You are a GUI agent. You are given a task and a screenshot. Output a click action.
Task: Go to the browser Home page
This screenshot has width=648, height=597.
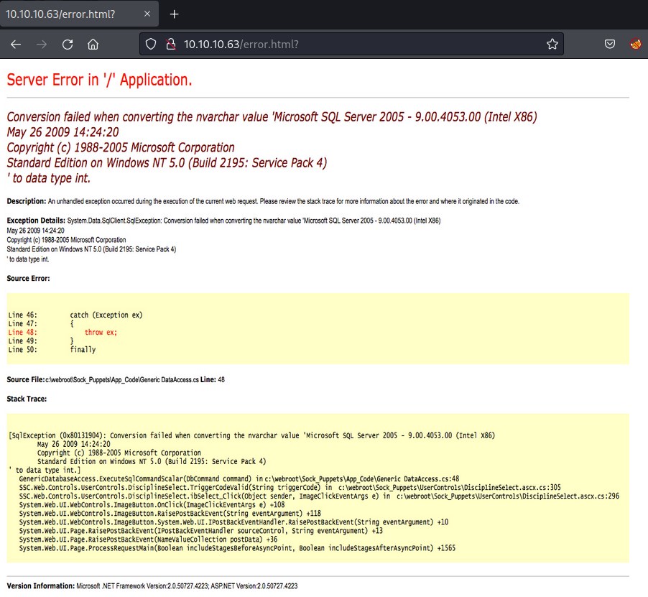[93, 44]
